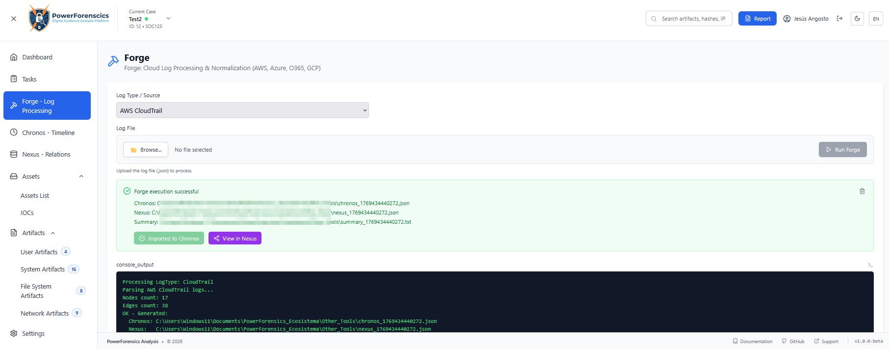This screenshot has height=349, width=889.
Task: Open IOCs page
Action: (27, 213)
